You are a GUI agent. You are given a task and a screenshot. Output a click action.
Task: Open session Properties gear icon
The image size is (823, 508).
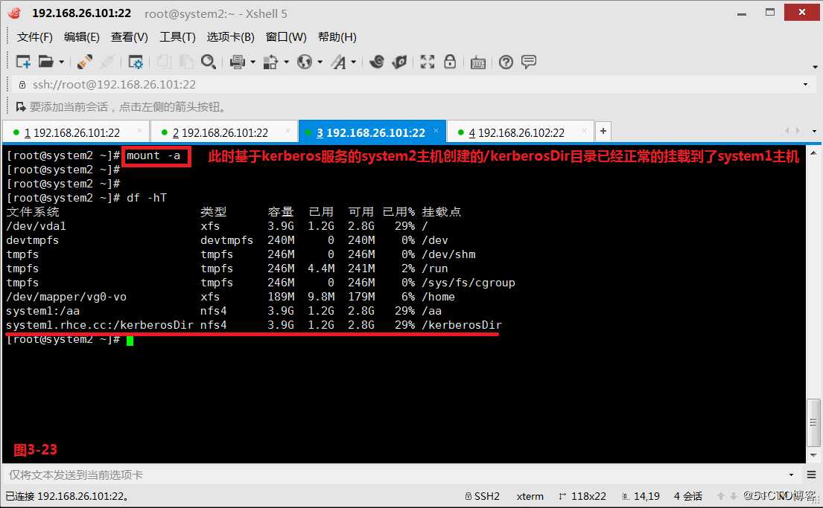click(x=136, y=62)
